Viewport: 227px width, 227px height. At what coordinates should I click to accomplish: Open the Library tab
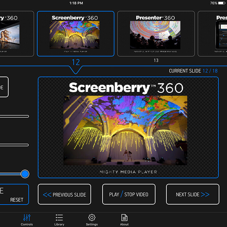(x=59, y=220)
